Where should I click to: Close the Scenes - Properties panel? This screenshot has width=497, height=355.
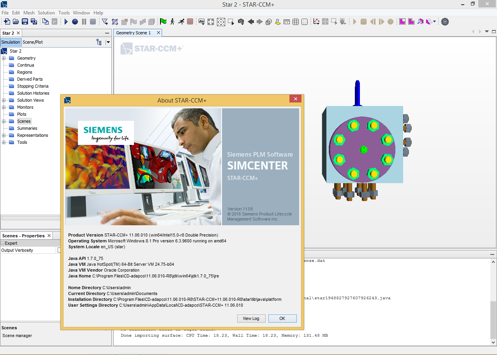pos(49,235)
